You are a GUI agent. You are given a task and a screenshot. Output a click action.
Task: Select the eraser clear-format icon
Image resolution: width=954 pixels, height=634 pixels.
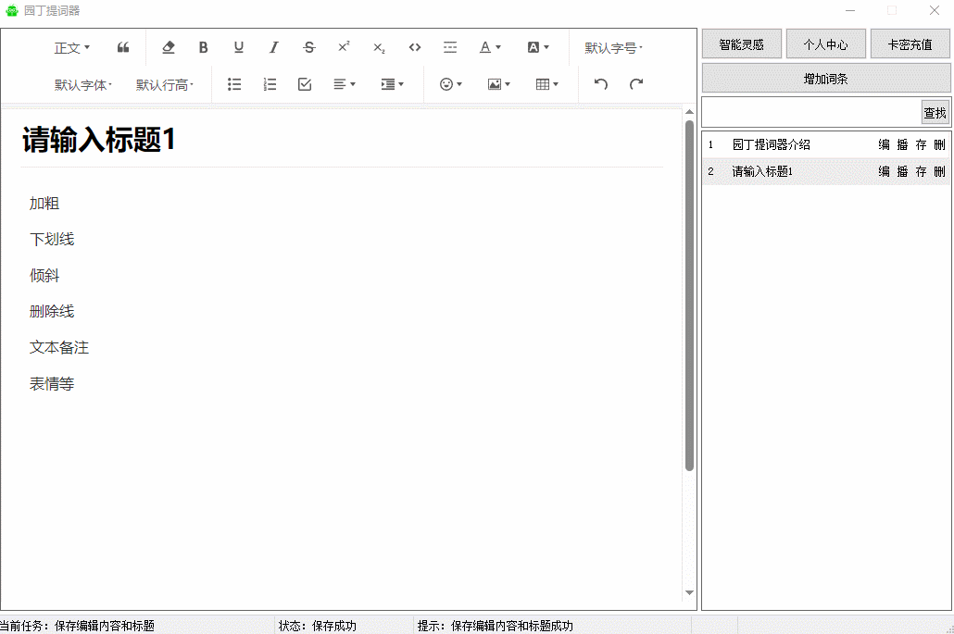coord(168,48)
